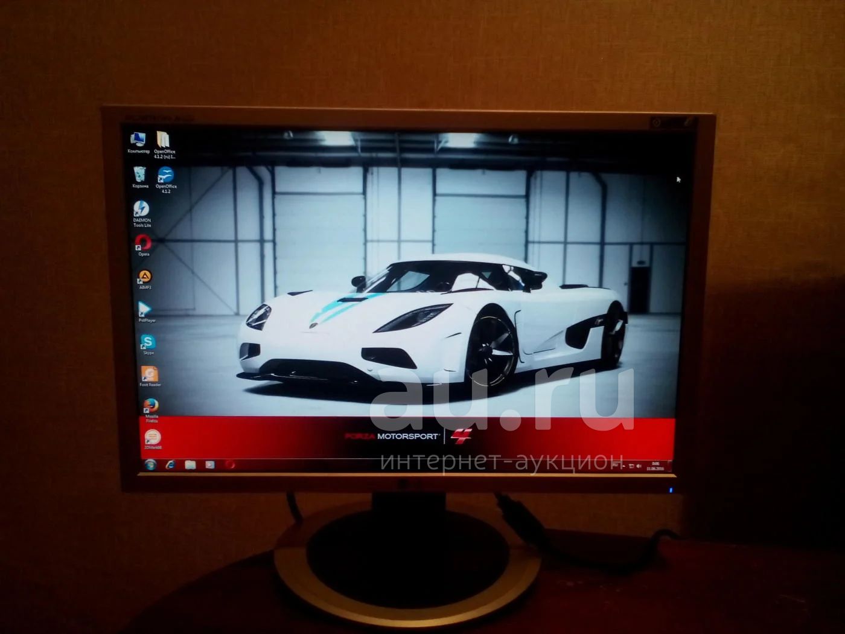Launch the PotPlayer shortcut
845x634 pixels.
[146, 312]
